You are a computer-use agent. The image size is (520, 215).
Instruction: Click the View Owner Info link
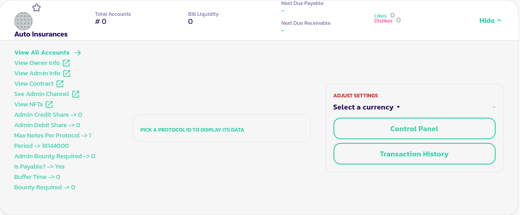tap(37, 63)
